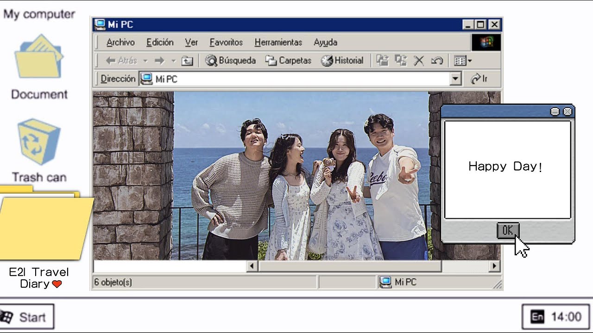
Task: Toggle the Carpetas folders pane
Action: tap(288, 61)
